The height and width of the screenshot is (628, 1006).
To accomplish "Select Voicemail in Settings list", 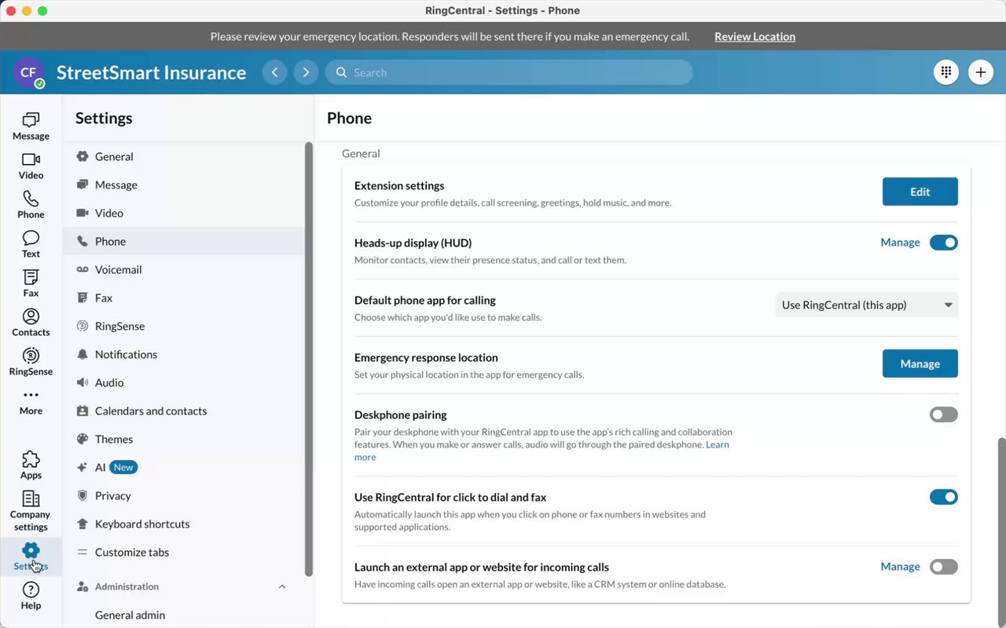I will point(118,269).
